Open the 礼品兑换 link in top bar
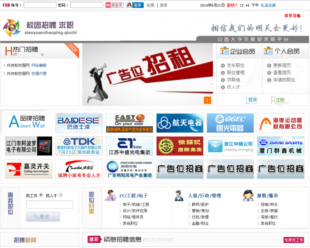 [268, 5]
